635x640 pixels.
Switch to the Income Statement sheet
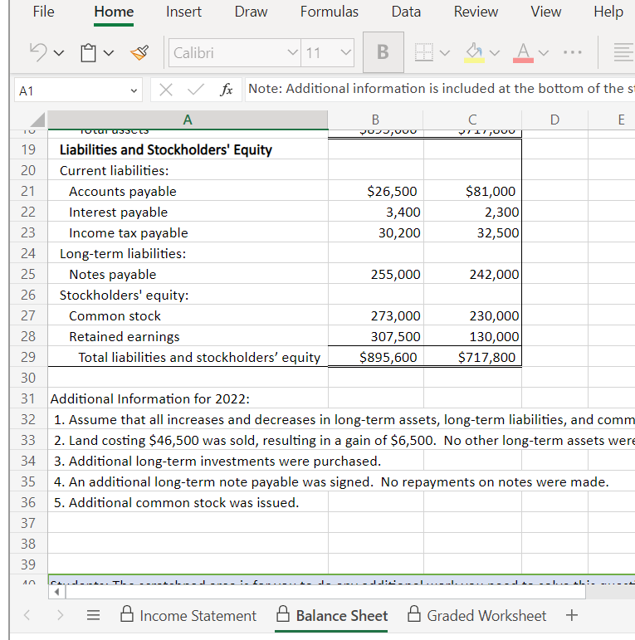coord(188,615)
